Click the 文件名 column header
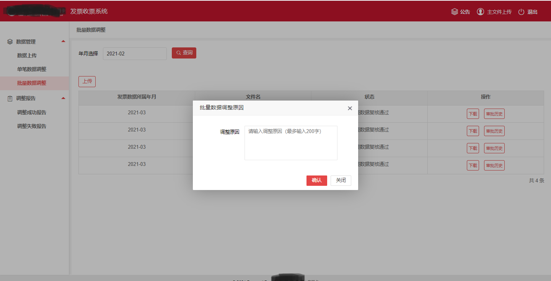 (253, 97)
